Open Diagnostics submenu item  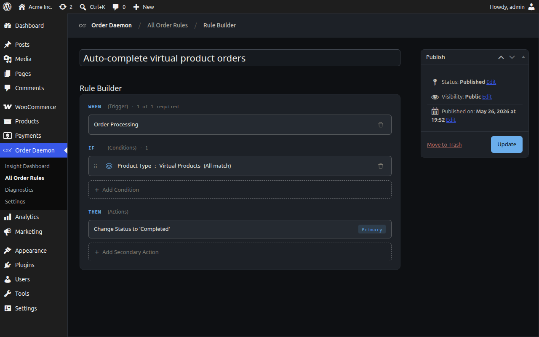19,190
